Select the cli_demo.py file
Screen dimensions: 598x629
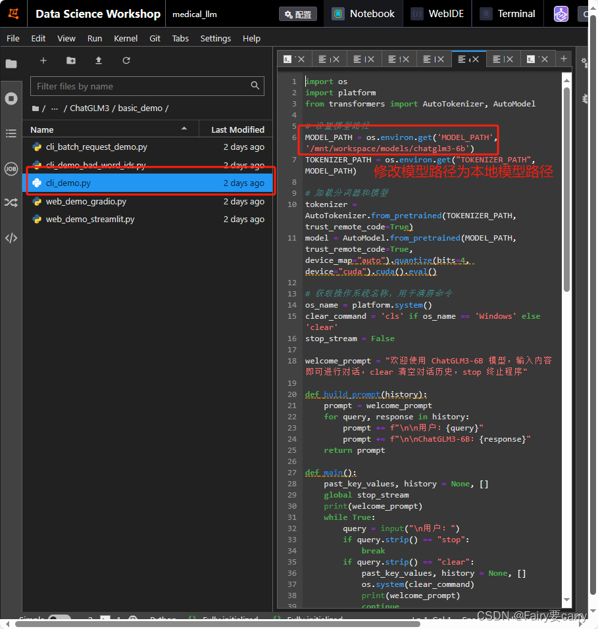(x=148, y=183)
